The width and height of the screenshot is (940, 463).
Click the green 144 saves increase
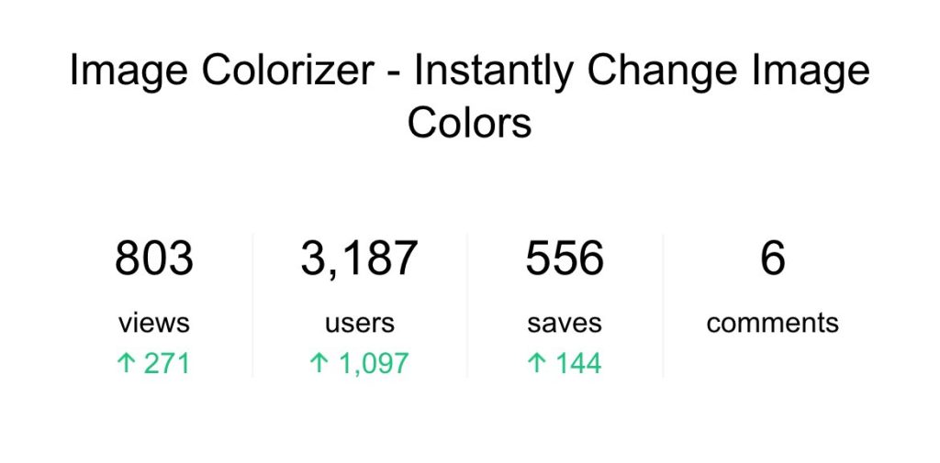tap(577, 364)
